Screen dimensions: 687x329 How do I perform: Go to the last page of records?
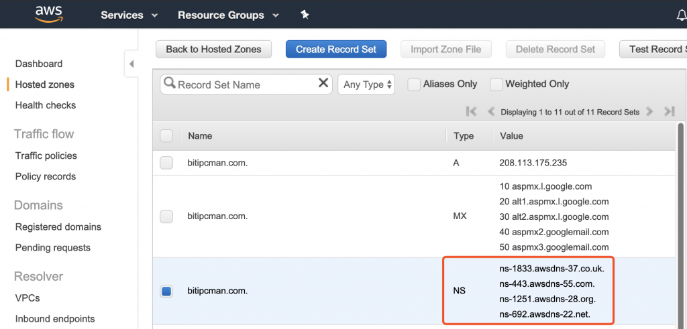coord(669,112)
